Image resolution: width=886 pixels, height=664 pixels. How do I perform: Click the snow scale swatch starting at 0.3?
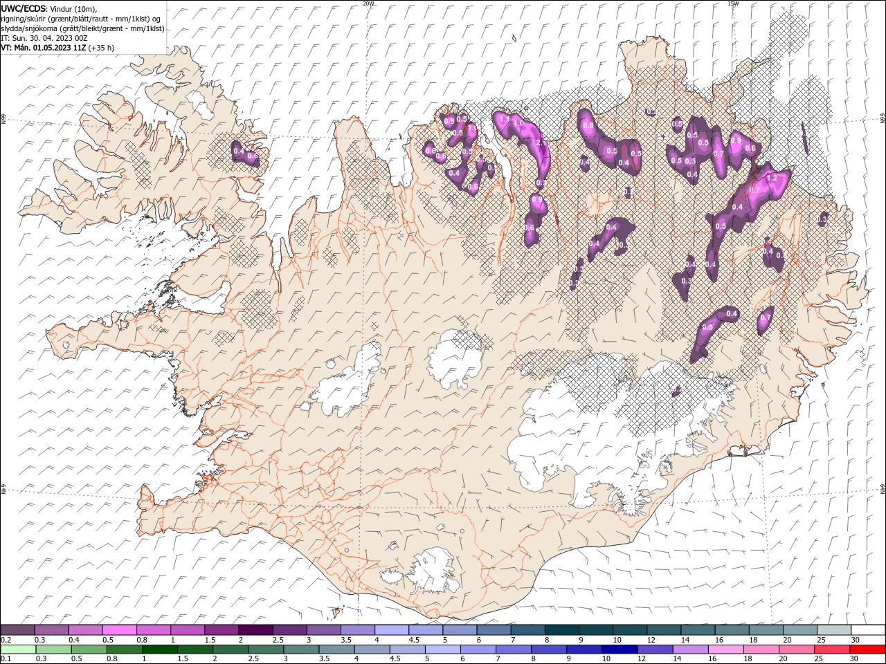(52, 630)
